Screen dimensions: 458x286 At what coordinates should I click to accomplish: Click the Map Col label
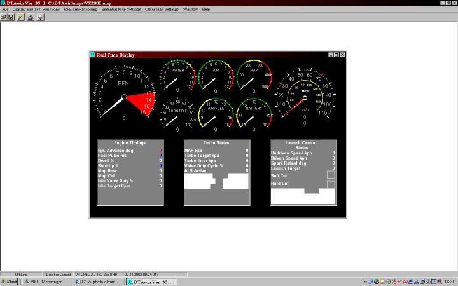point(106,176)
